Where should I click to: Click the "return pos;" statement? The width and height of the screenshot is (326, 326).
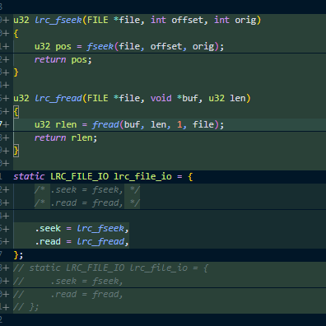click(x=63, y=59)
